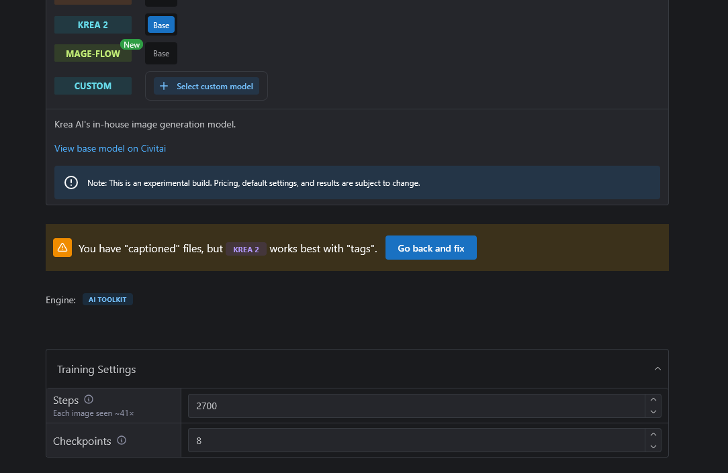
Task: Click the New badge on MAGE-FLOW
Action: (x=132, y=44)
